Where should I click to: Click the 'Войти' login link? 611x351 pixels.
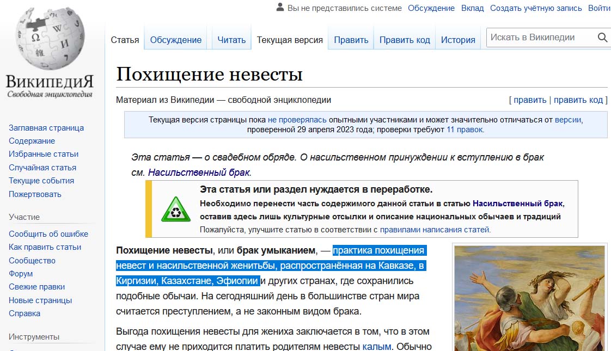600,8
